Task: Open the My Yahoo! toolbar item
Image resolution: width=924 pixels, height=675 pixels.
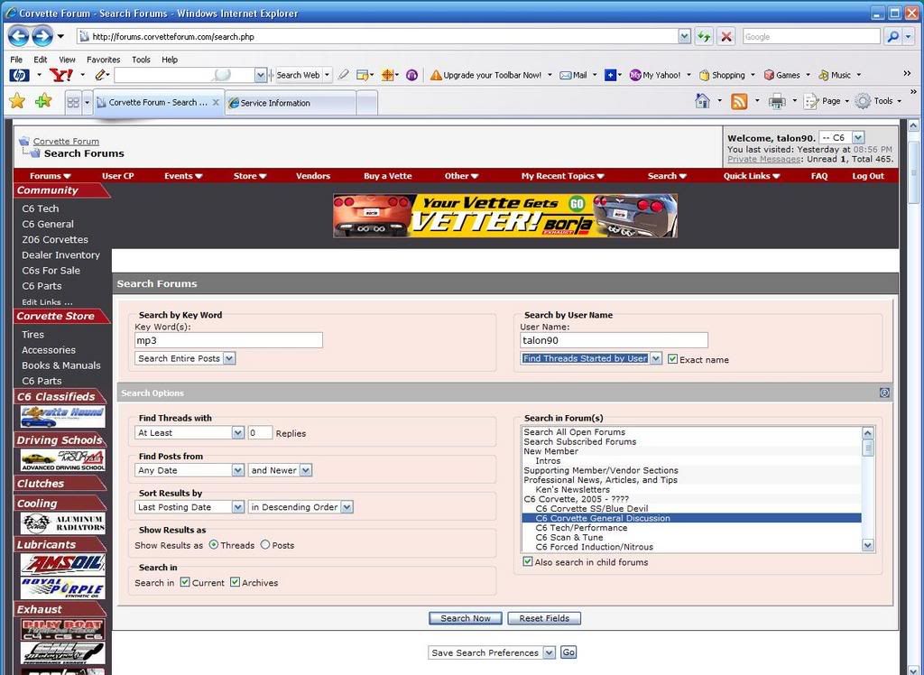Action: pos(655,75)
